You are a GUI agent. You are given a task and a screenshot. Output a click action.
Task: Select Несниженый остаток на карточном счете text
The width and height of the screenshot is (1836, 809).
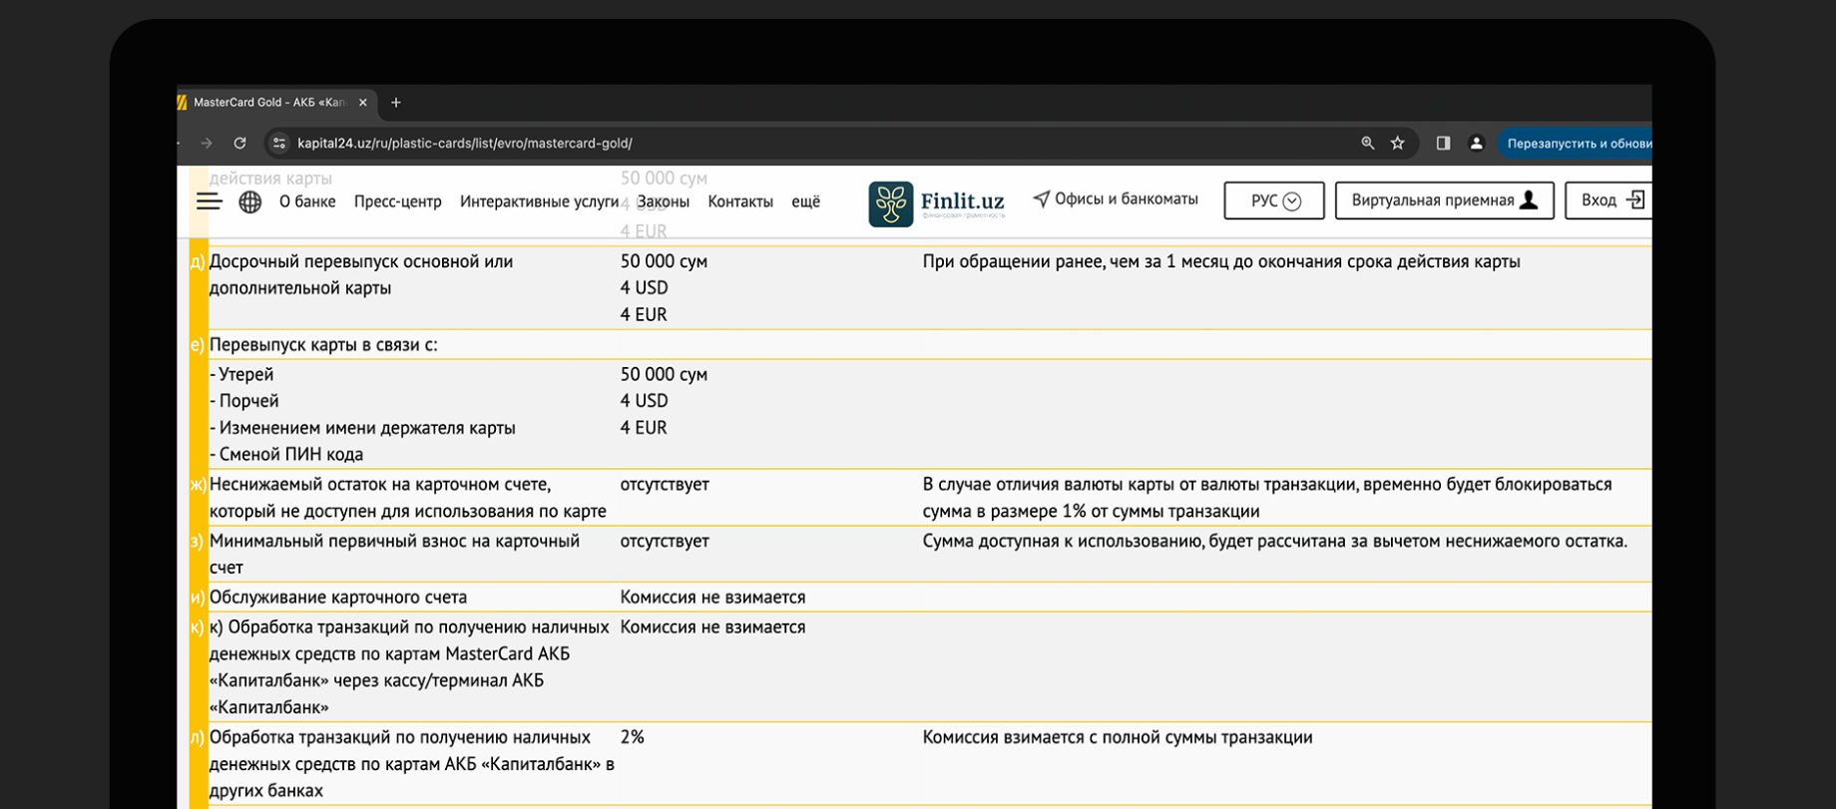click(x=407, y=498)
